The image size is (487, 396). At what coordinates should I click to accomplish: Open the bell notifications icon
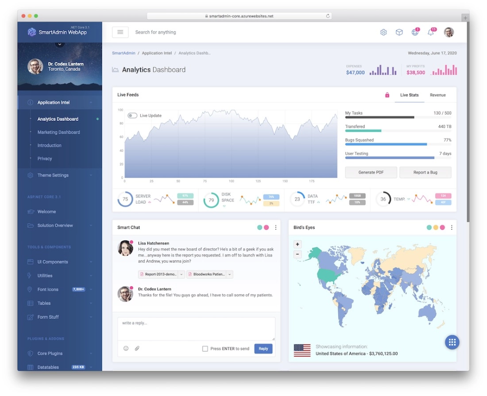coord(431,32)
